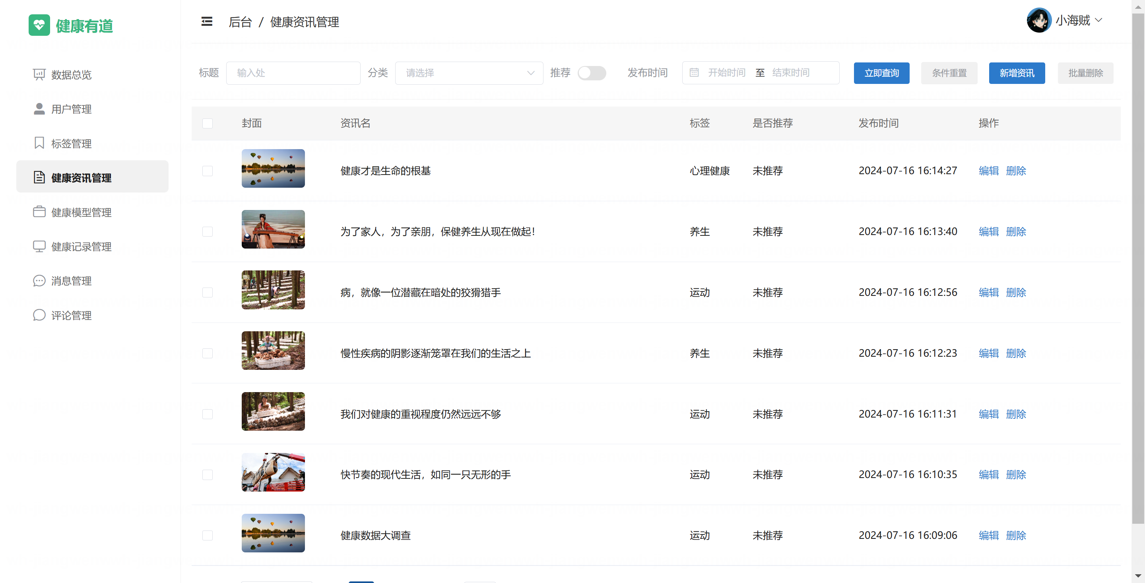Check the row checkbox for 健康才是生命的根基
The image size is (1145, 583).
coord(207,171)
